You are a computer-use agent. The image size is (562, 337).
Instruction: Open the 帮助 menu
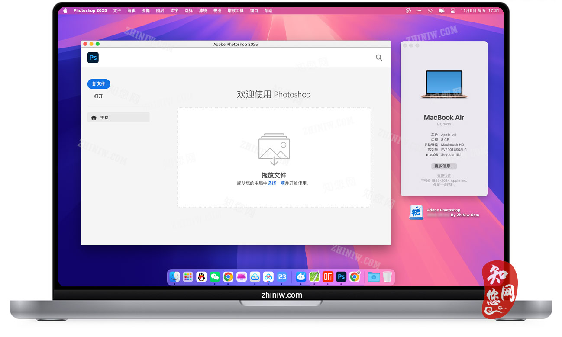[x=268, y=10]
